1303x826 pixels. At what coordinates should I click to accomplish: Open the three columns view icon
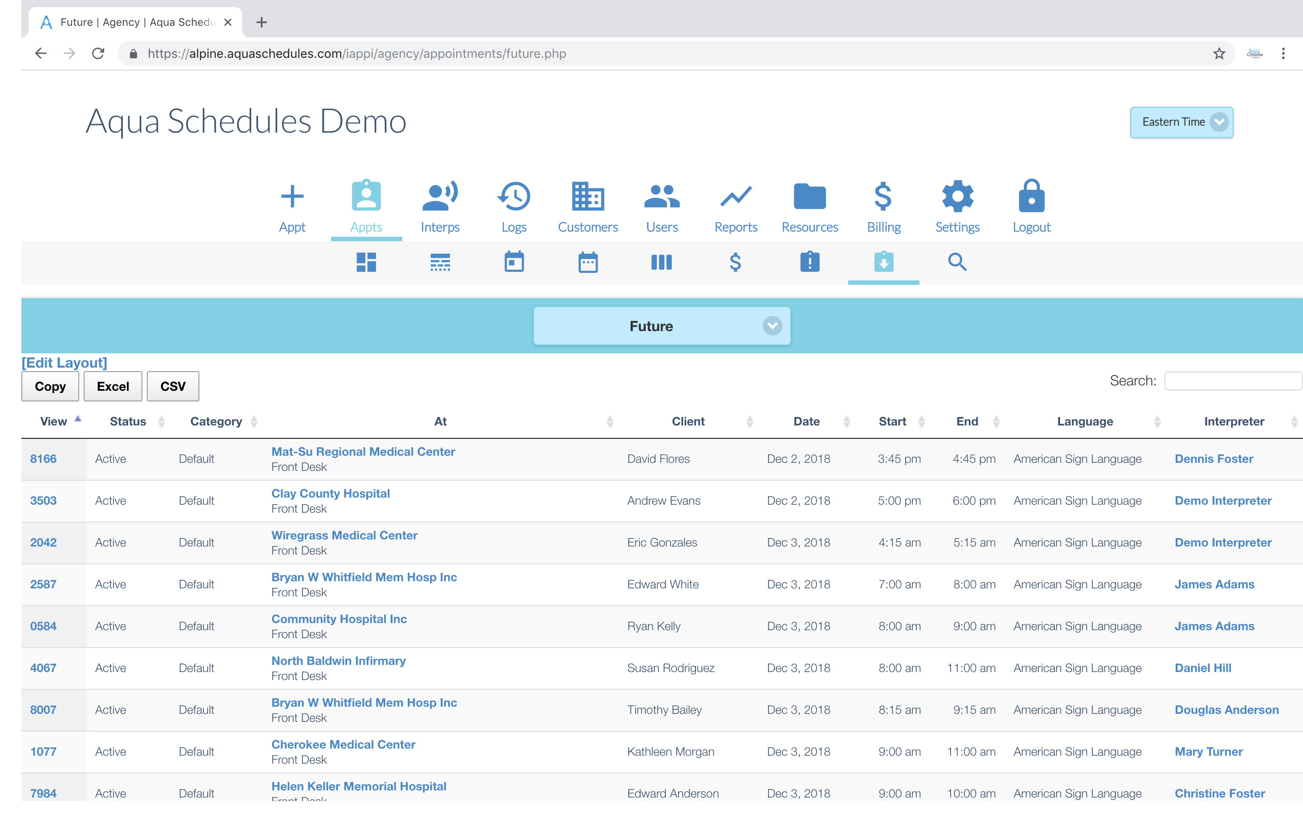pos(661,263)
